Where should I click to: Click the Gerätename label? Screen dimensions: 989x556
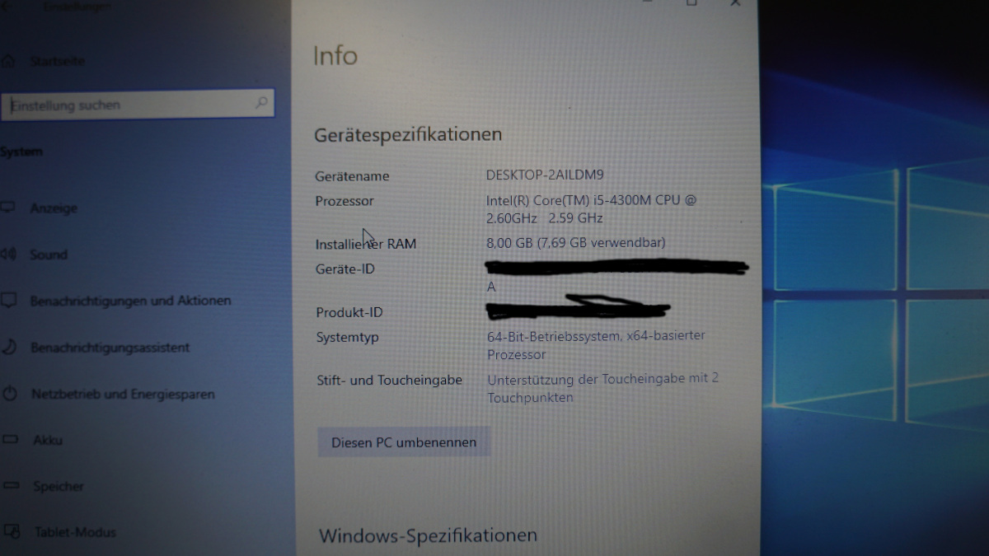point(352,176)
